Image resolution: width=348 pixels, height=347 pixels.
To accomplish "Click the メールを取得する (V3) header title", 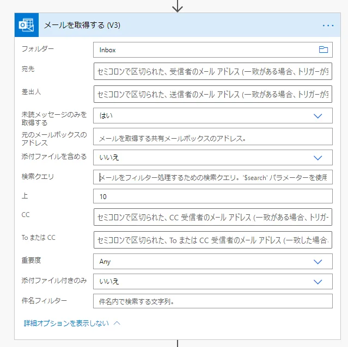I will coord(82,25).
